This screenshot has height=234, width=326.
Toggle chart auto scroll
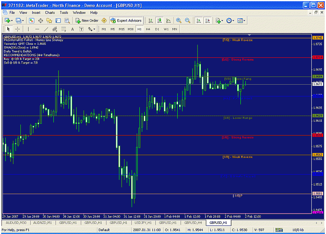[198, 20]
